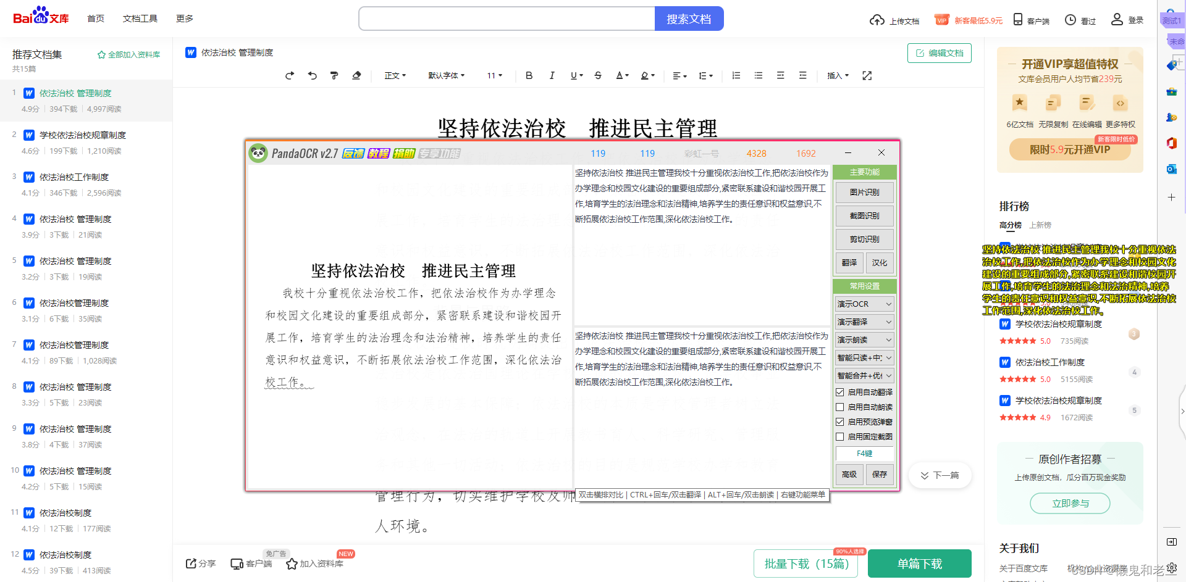
Task: Click the 编辑文档 button
Action: [940, 53]
